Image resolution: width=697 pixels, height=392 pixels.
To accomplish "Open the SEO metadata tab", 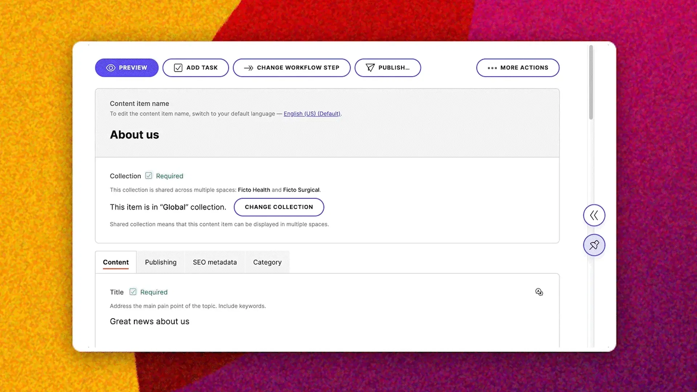I will pyautogui.click(x=215, y=262).
